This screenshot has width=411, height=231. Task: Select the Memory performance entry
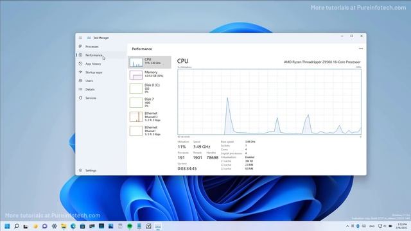pos(150,75)
